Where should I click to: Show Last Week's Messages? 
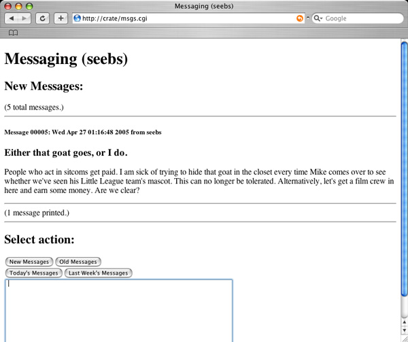tap(99, 273)
